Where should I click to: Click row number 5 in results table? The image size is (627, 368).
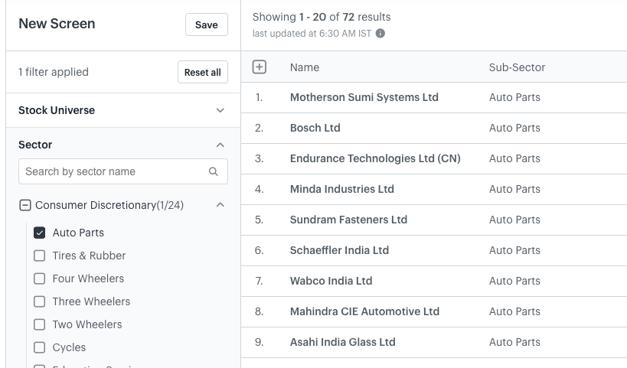tap(259, 220)
